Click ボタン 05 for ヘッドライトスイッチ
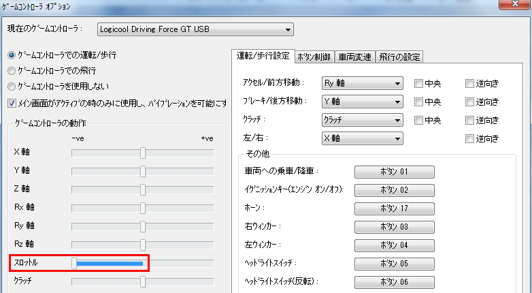This screenshot has height=293, width=532. [395, 264]
